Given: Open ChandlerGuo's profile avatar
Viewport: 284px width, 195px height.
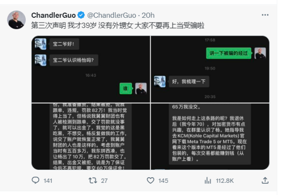Looking at the screenshot, I should point(16,20).
